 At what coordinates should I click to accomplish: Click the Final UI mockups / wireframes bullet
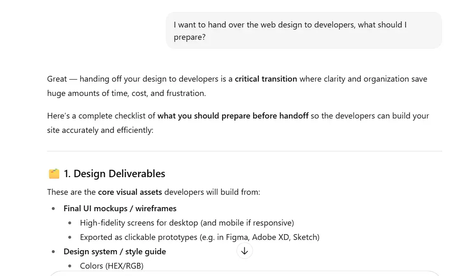[x=120, y=208]
